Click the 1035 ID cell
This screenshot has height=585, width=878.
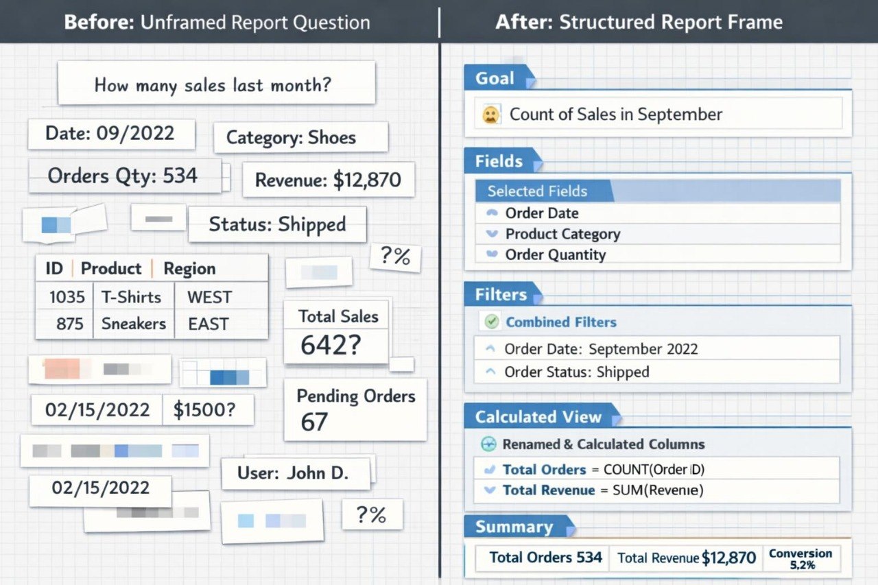coord(67,297)
